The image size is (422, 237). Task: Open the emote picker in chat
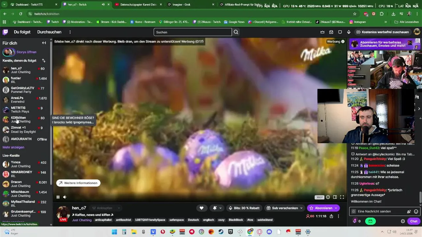[x=416, y=211]
